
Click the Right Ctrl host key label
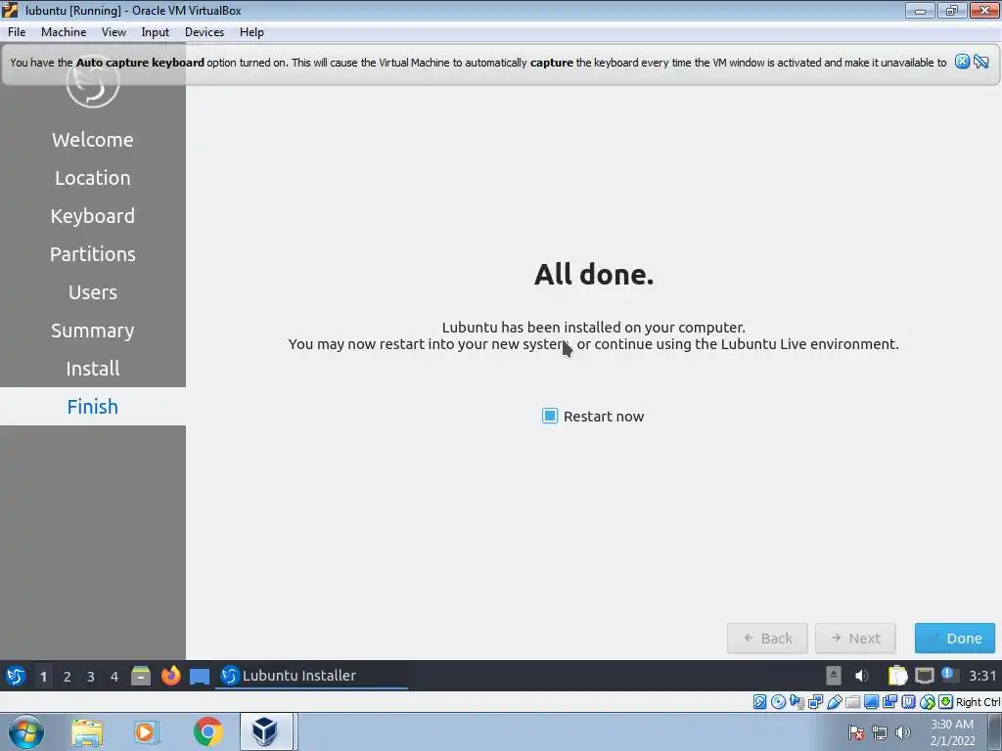(978, 702)
